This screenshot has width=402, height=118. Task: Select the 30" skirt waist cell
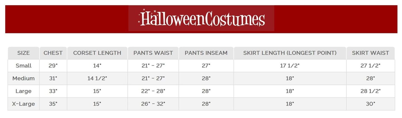[x=370, y=104]
